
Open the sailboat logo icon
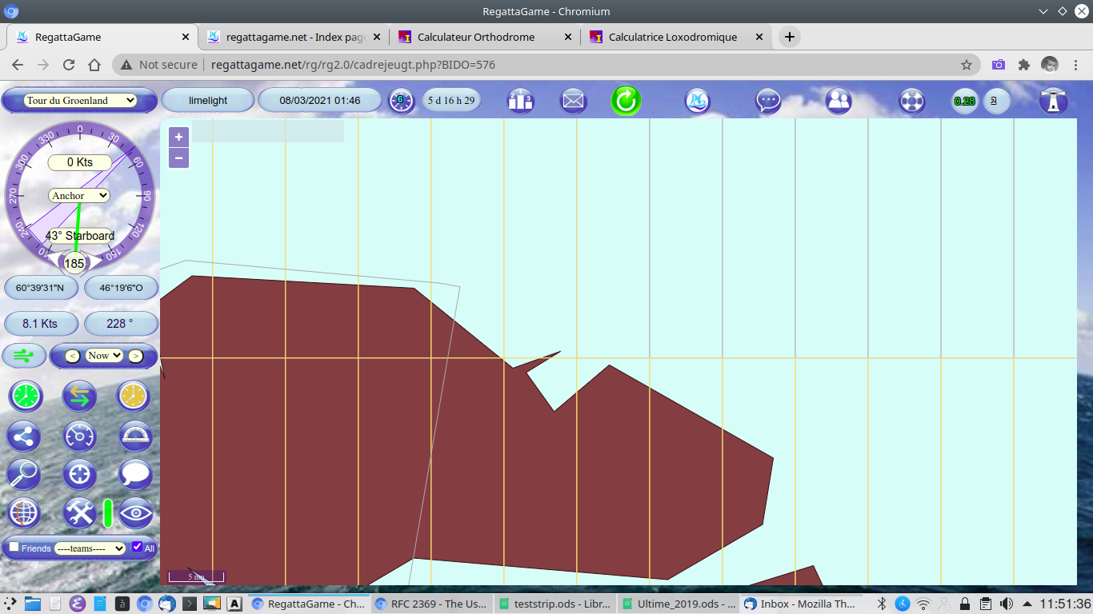[x=699, y=101]
